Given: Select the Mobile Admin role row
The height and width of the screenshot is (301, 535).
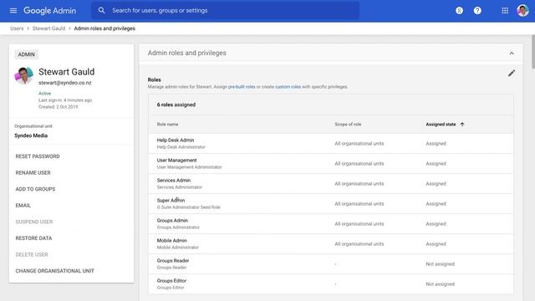Looking at the screenshot, I should coord(331,244).
